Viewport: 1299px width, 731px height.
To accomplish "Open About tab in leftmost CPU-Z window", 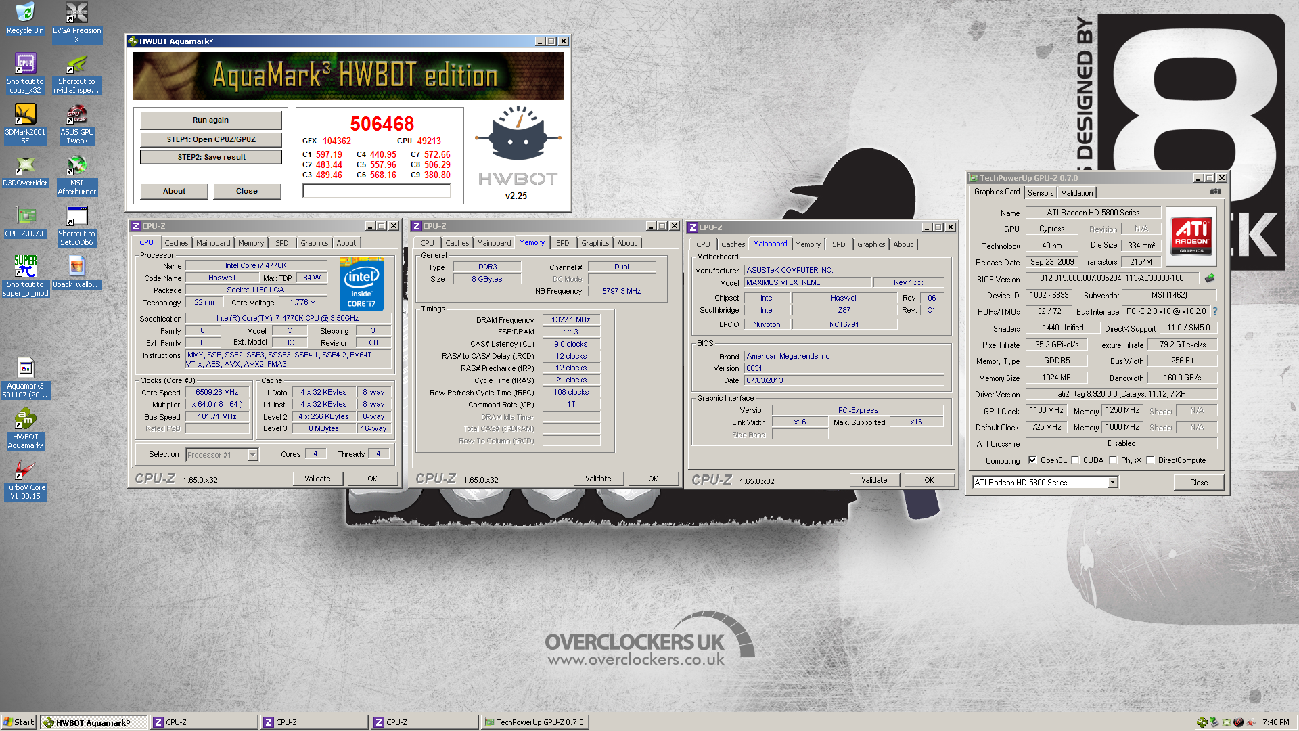I will pyautogui.click(x=346, y=243).
